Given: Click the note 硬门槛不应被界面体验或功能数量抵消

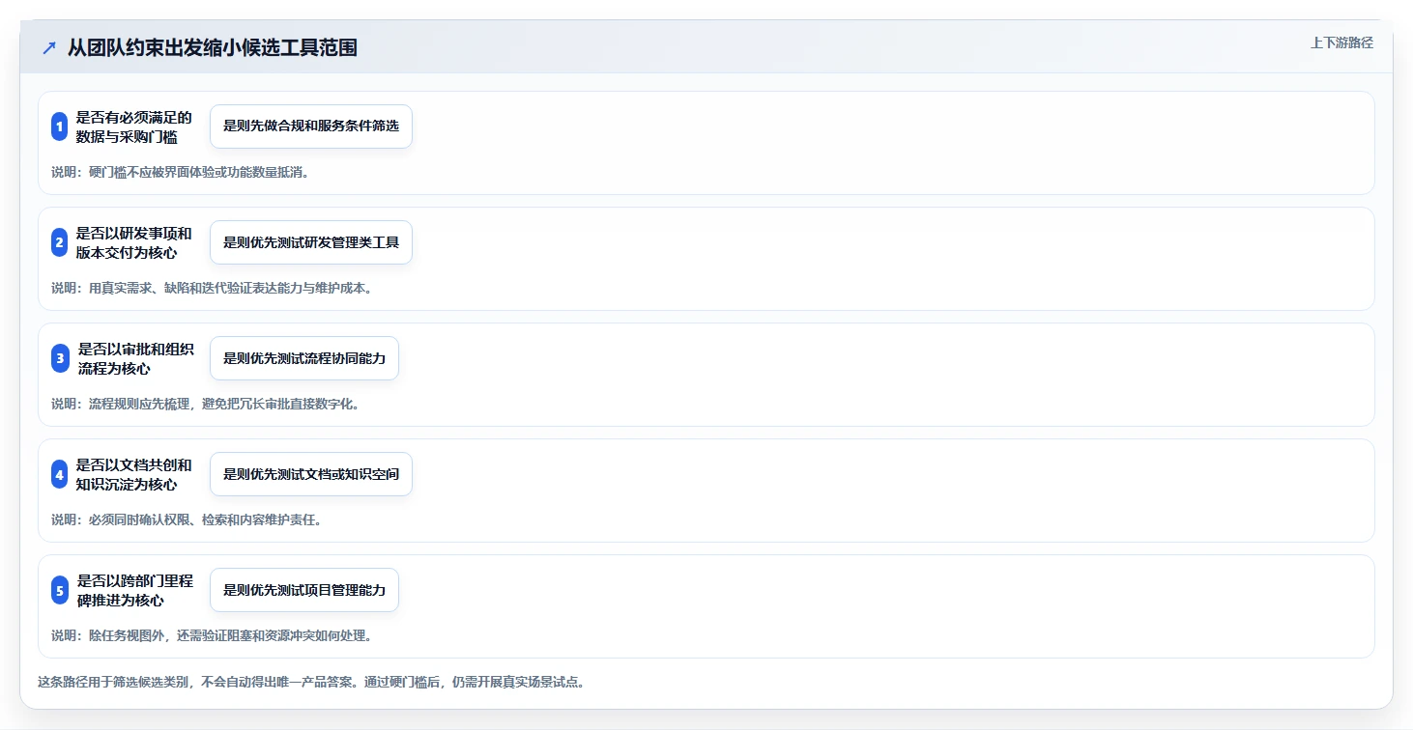Looking at the screenshot, I should tap(180, 172).
